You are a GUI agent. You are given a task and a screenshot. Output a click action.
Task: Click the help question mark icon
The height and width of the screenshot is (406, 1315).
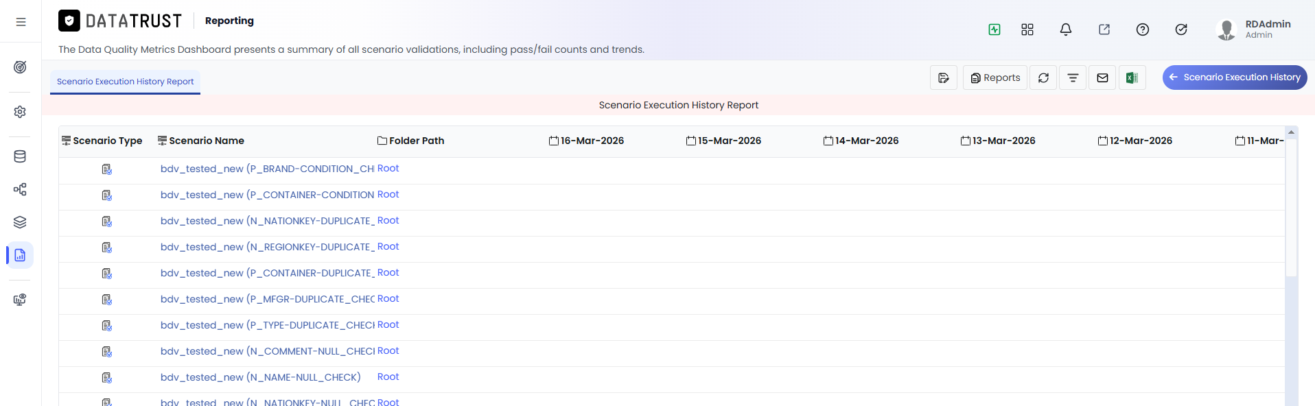tap(1143, 29)
